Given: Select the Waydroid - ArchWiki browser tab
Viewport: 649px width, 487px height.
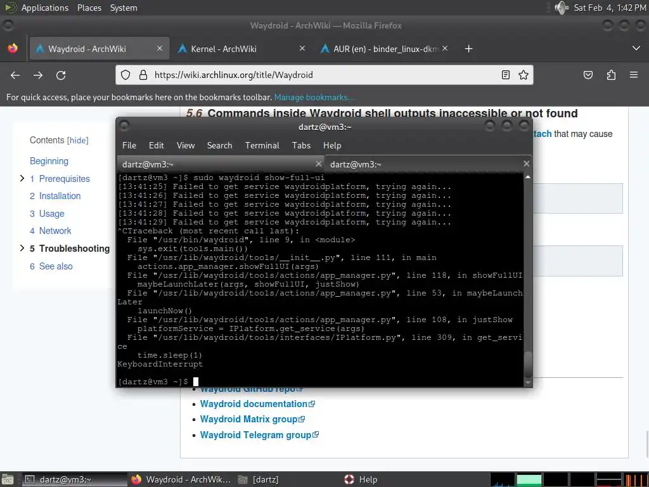Looking at the screenshot, I should pos(100,49).
